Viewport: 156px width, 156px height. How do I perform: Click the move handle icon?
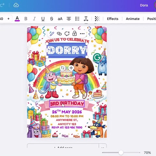pyautogui.click(x=71, y=68)
